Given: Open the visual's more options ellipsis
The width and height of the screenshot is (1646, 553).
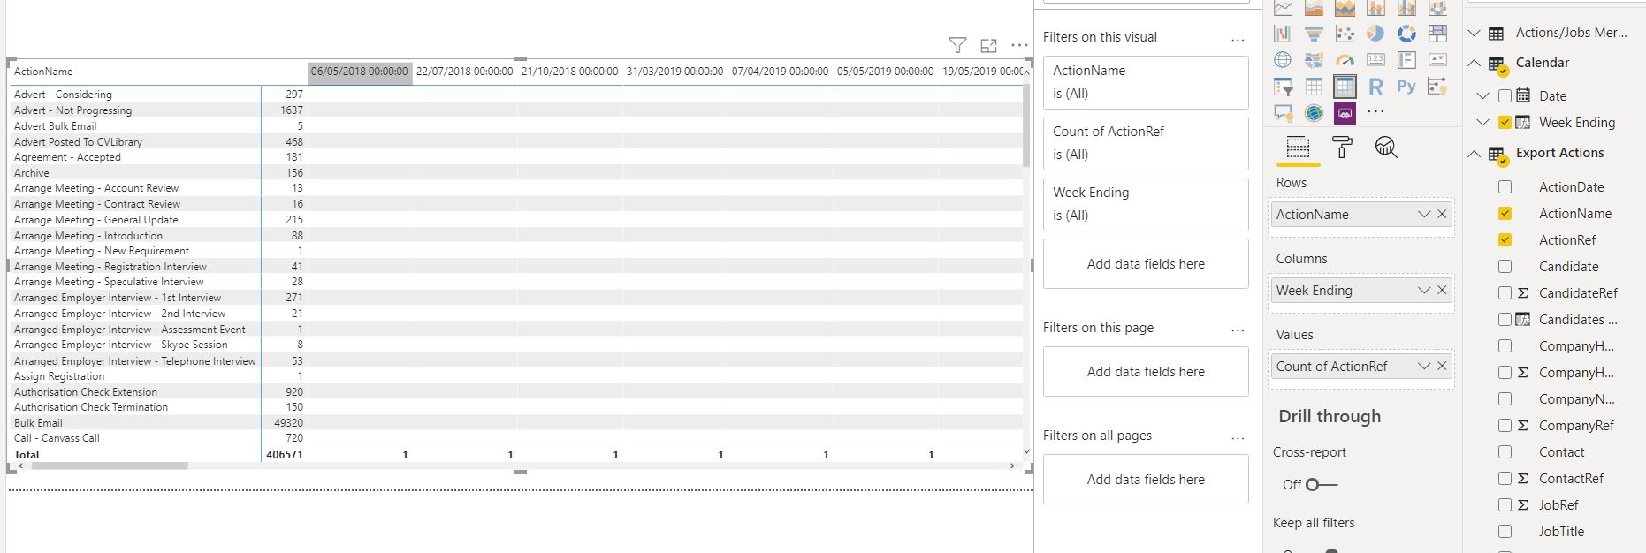Looking at the screenshot, I should coord(1019,45).
